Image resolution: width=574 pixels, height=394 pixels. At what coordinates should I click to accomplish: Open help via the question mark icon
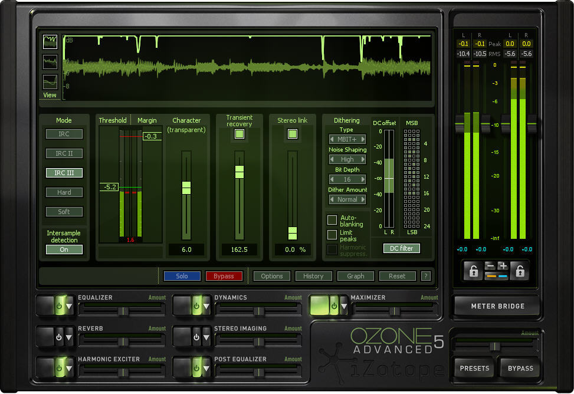point(424,276)
